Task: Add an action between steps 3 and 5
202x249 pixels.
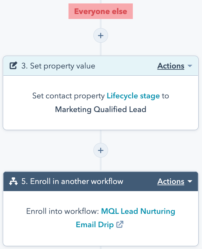Action: coord(101,151)
